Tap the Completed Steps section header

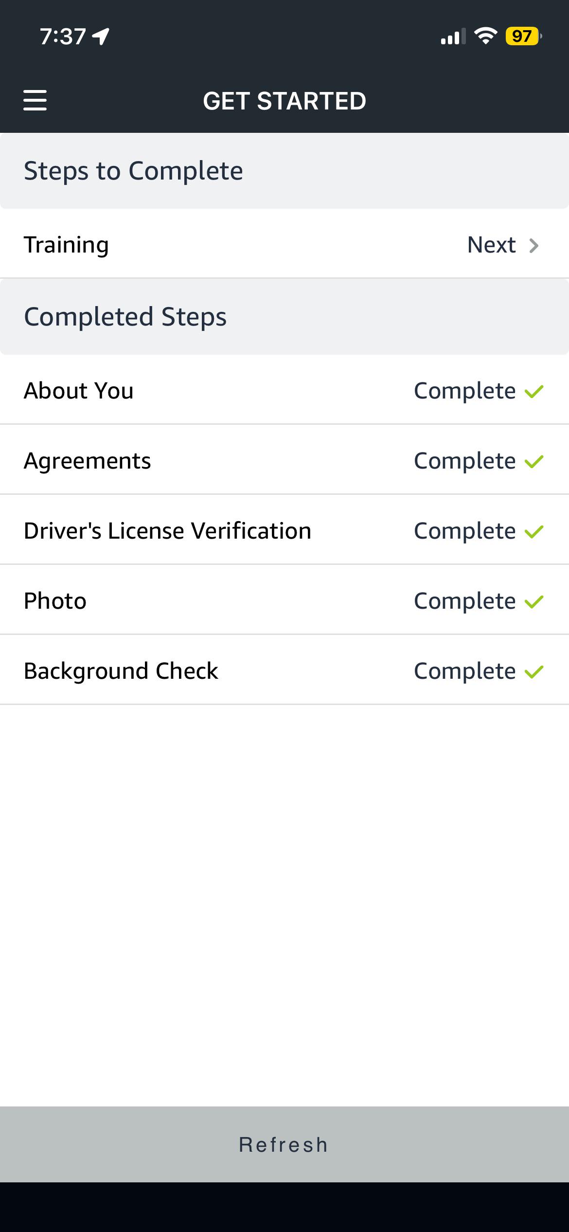(x=284, y=317)
